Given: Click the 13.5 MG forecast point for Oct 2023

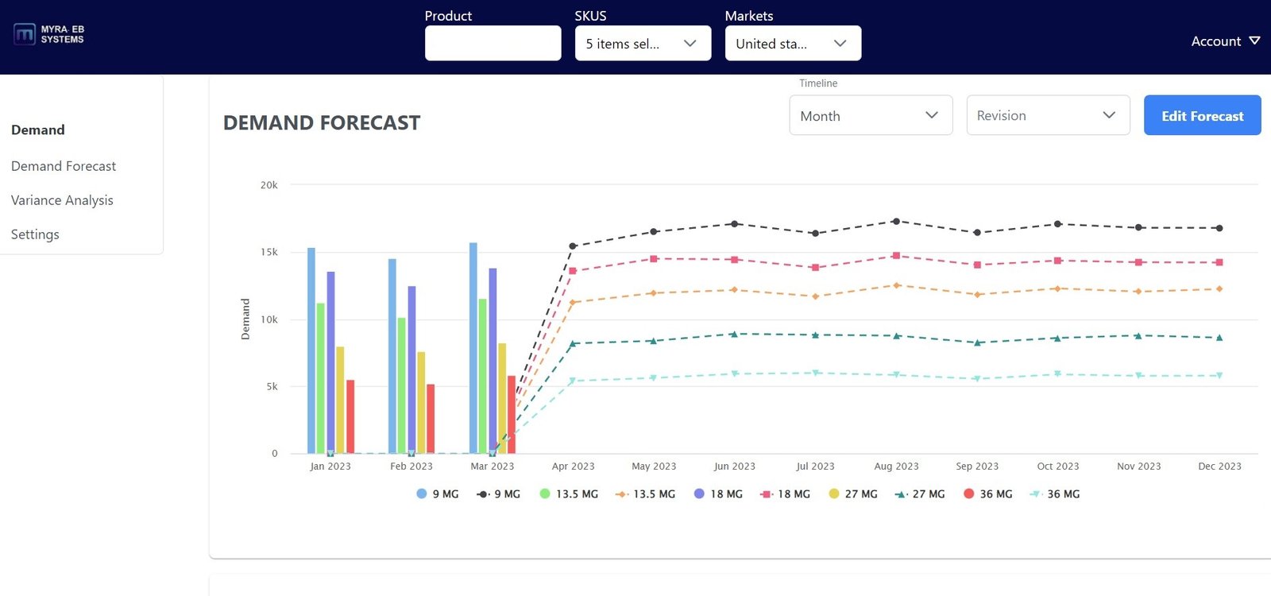Looking at the screenshot, I should click(x=1057, y=288).
